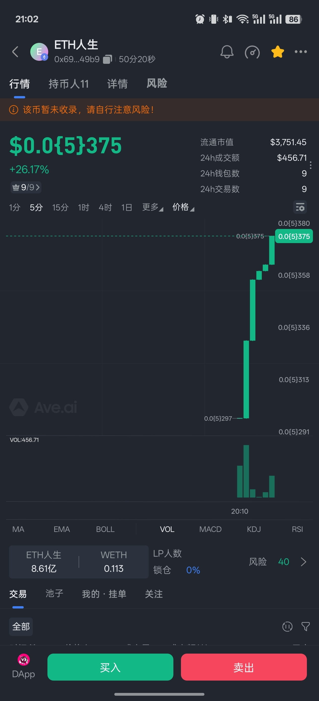The height and width of the screenshot is (701, 319).
Task: Open price alert bell icon
Action: (x=227, y=52)
